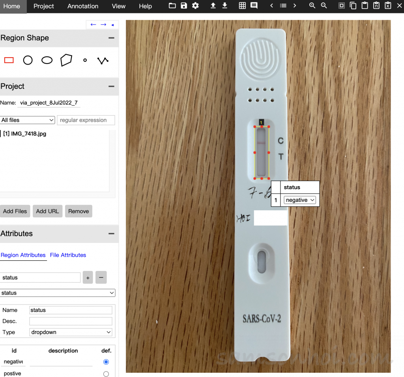Viewport: 404px width, 377px height.
Task: Select the ellipse region shape
Action: coord(47,60)
